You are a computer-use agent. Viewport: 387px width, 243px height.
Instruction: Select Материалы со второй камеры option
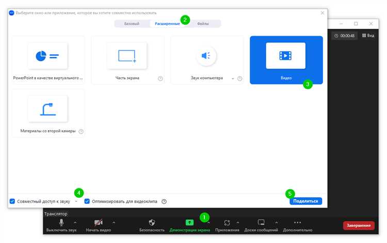click(x=48, y=113)
